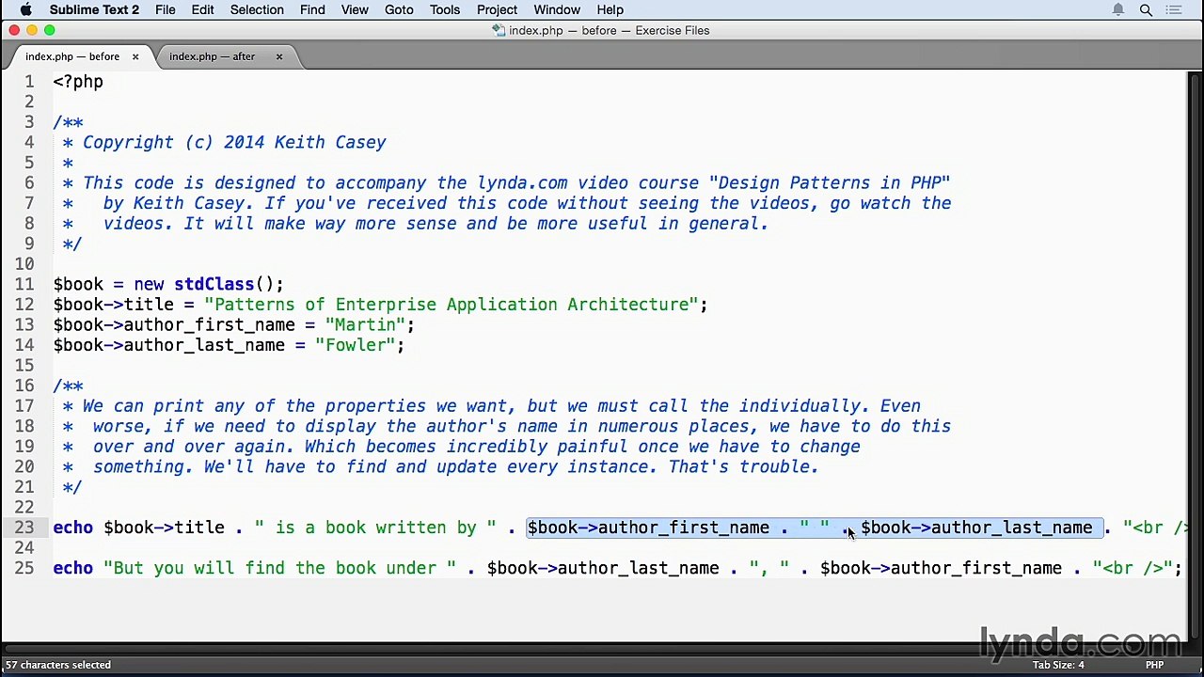Image resolution: width=1204 pixels, height=677 pixels.
Task: Click line number 23 in the gutter
Action: click(x=24, y=527)
